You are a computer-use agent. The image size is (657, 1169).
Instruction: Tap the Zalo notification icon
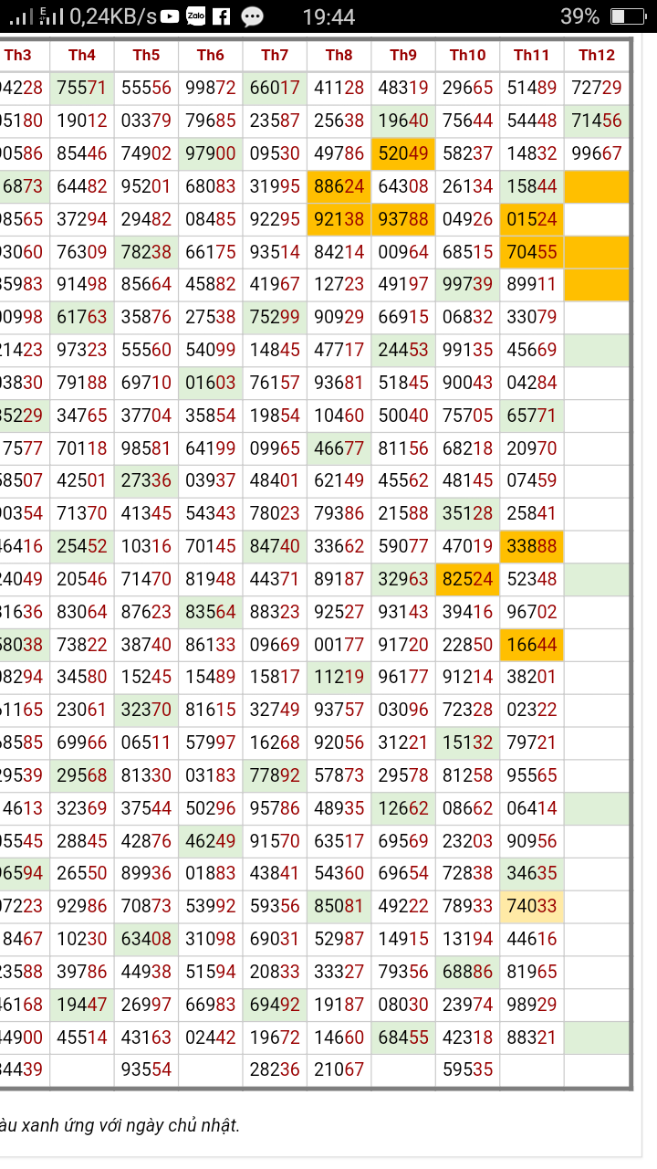coord(195,16)
